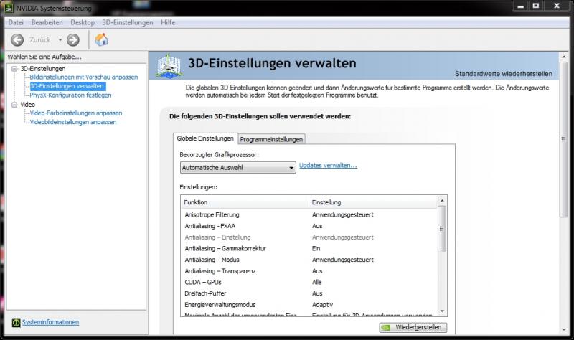
Task: Click the Back arrow navigation button
Action: (x=17, y=40)
